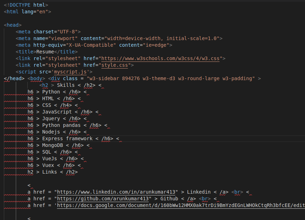
Task: Click the "UTF-8" charset value
Action: point(67,32)
